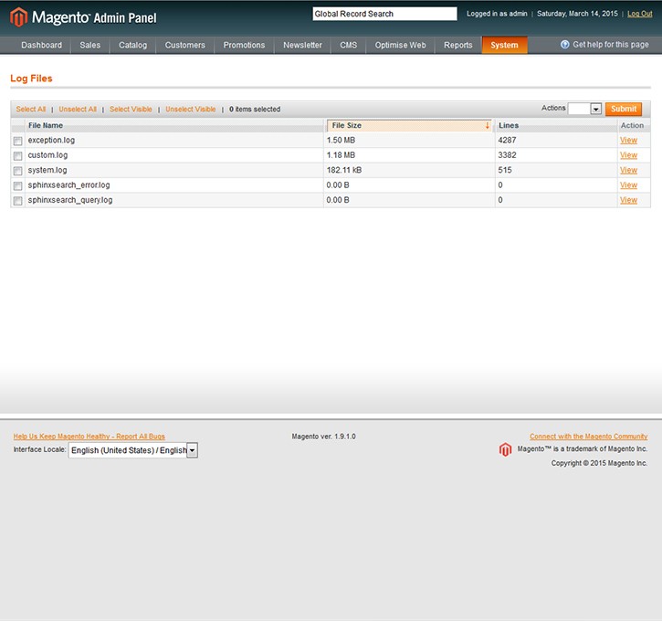Screen dimensions: 662x621
Task: Click Get help for this page
Action: [x=611, y=45]
